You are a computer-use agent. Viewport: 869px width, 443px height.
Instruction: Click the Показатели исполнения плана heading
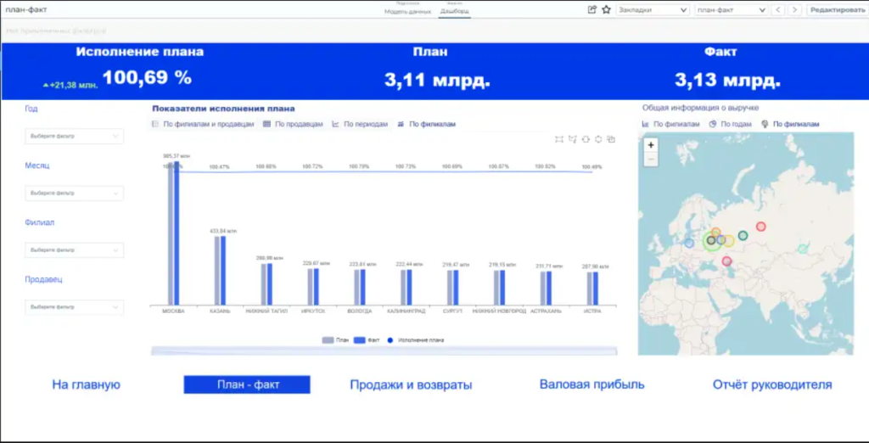pyautogui.click(x=223, y=109)
